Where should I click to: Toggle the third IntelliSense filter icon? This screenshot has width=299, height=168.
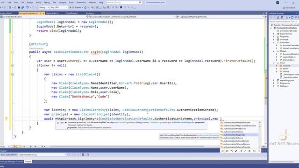click(232, 151)
